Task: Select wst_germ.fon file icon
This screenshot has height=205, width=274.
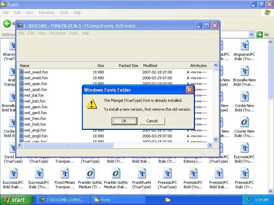Action: (x=21, y=107)
